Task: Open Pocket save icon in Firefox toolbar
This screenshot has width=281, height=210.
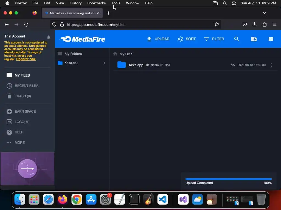Action: 245,24
